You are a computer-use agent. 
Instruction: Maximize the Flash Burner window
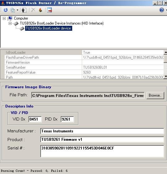(160, 3)
